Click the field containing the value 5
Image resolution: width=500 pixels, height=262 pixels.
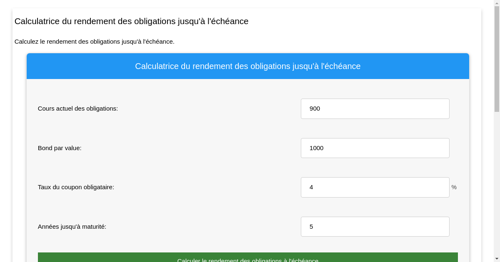click(x=375, y=226)
